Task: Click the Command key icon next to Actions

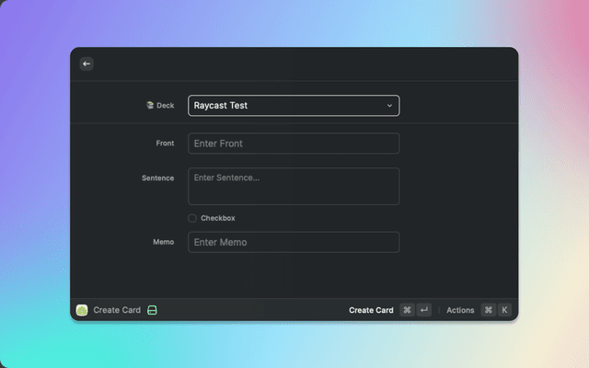Action: pyautogui.click(x=488, y=310)
